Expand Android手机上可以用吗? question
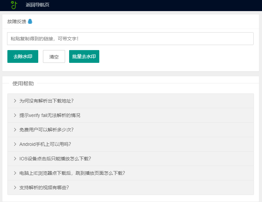 click(131, 144)
